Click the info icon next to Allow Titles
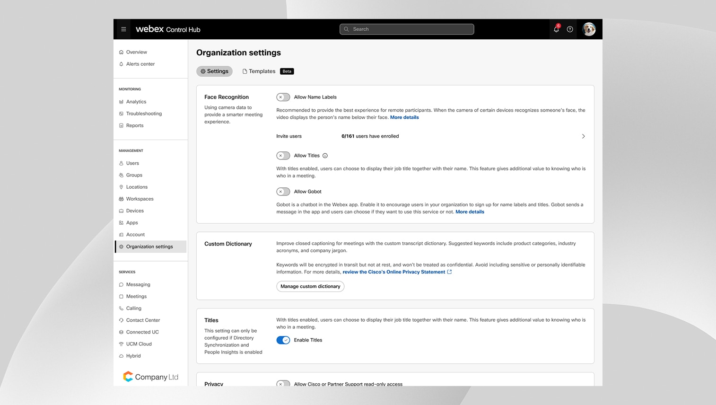The width and height of the screenshot is (716, 405). (325, 156)
